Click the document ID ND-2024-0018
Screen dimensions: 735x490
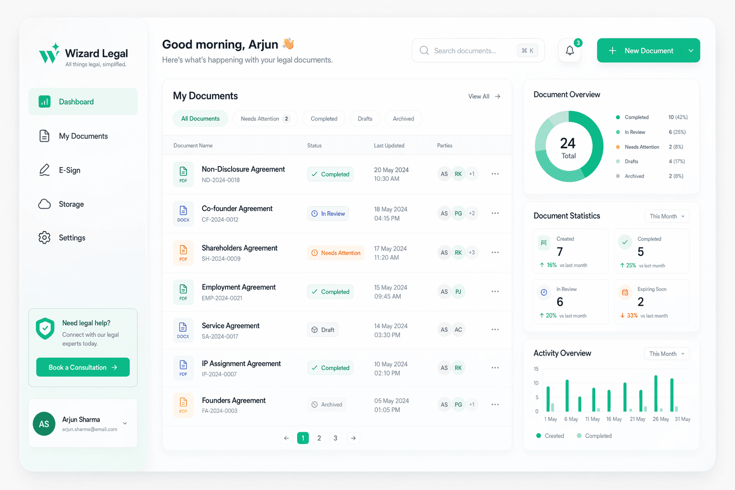(221, 180)
